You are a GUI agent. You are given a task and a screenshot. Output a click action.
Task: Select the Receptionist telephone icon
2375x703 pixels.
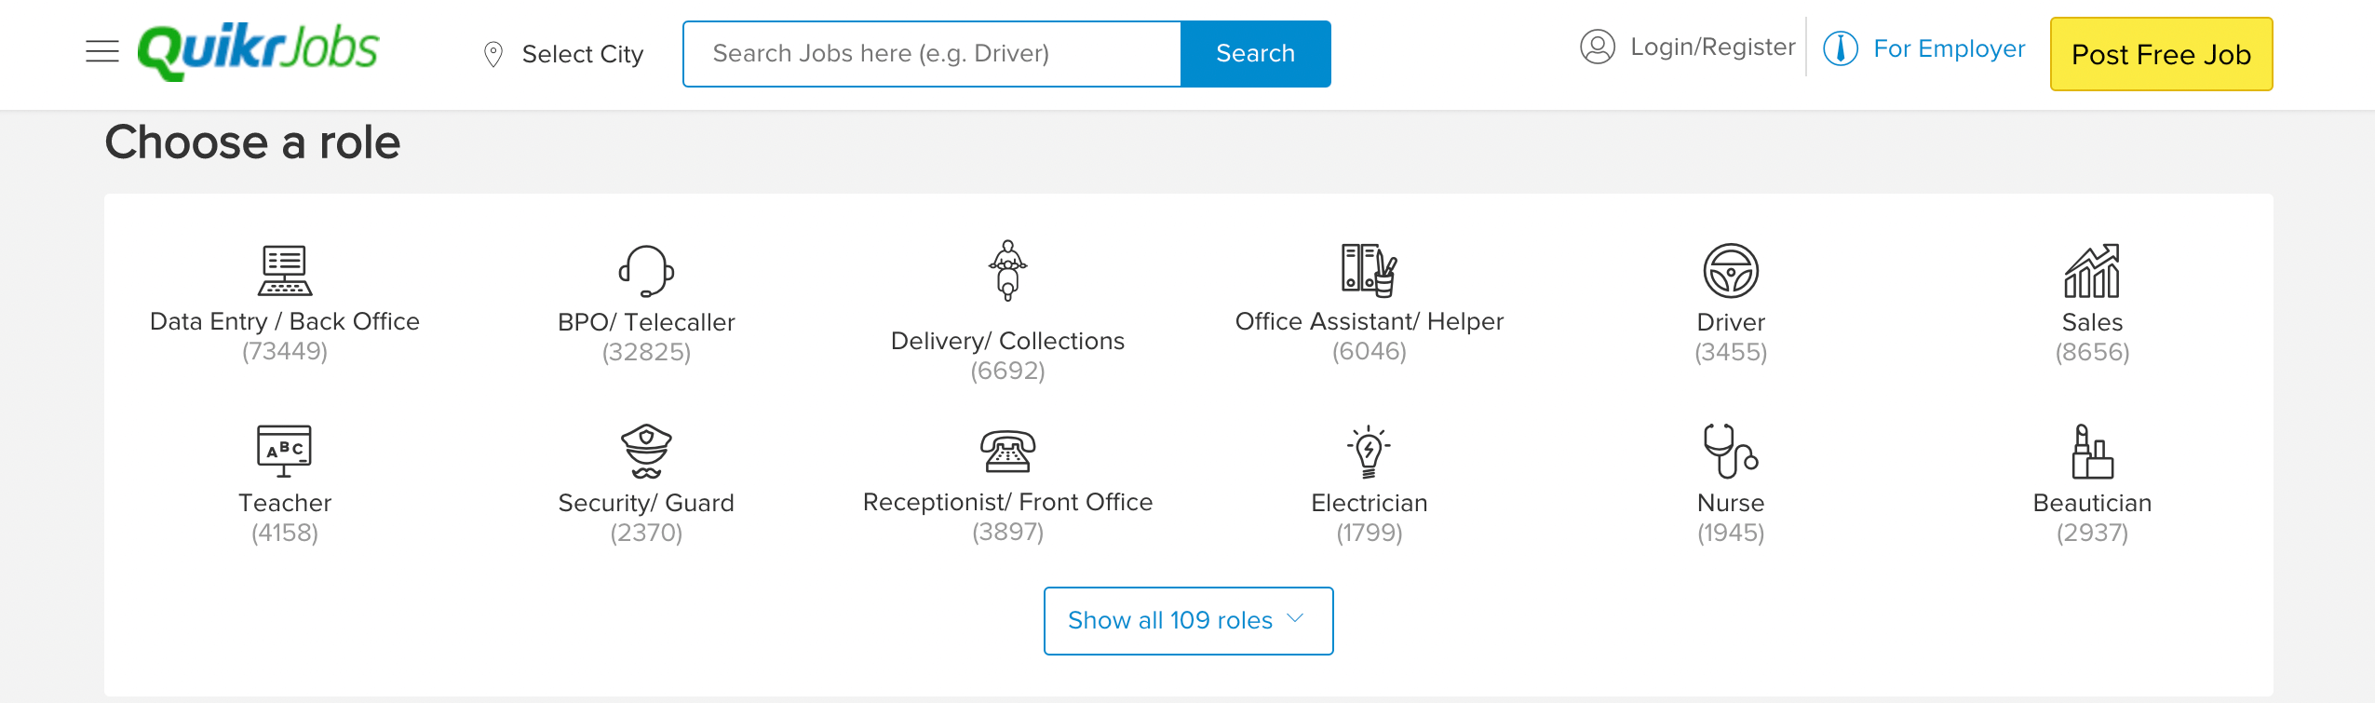pos(1007,452)
